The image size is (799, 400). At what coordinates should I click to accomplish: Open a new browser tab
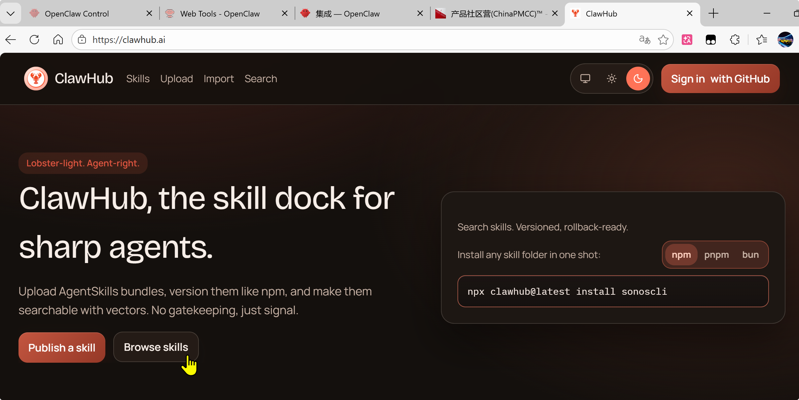[x=713, y=14]
